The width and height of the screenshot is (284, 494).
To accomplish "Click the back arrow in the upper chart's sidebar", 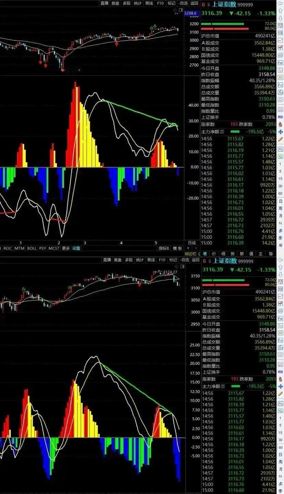I will point(280,4).
